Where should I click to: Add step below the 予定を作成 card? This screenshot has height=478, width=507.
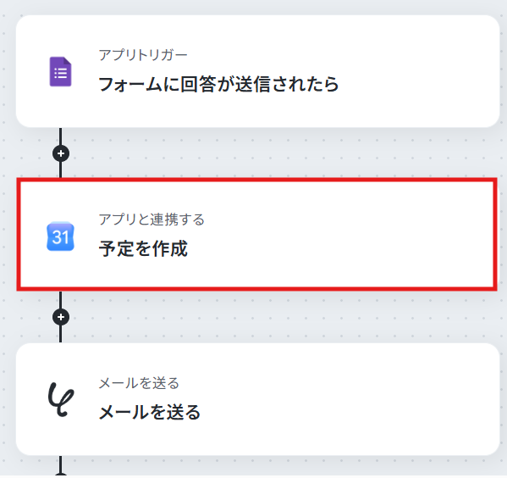61,317
